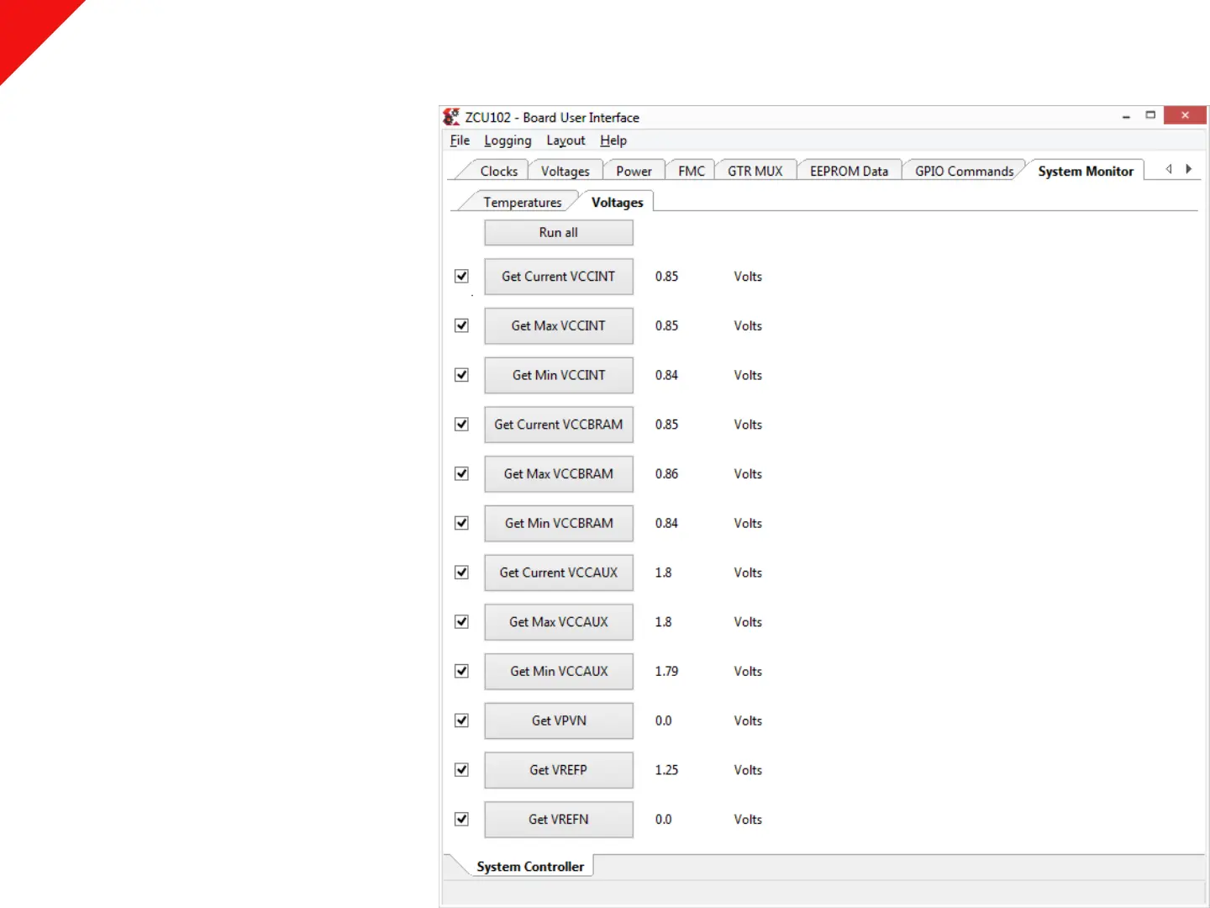Click the 1.8 value beside Get Current VCCAUX
Screen dimensions: 1210x908
coord(663,573)
